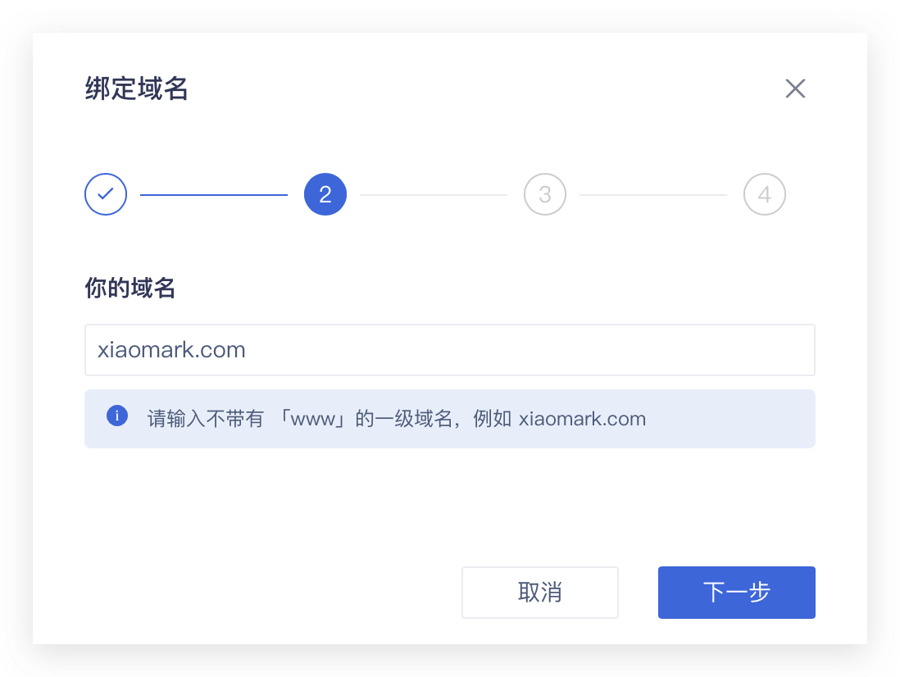Select the active step 2 indicator

pos(325,195)
